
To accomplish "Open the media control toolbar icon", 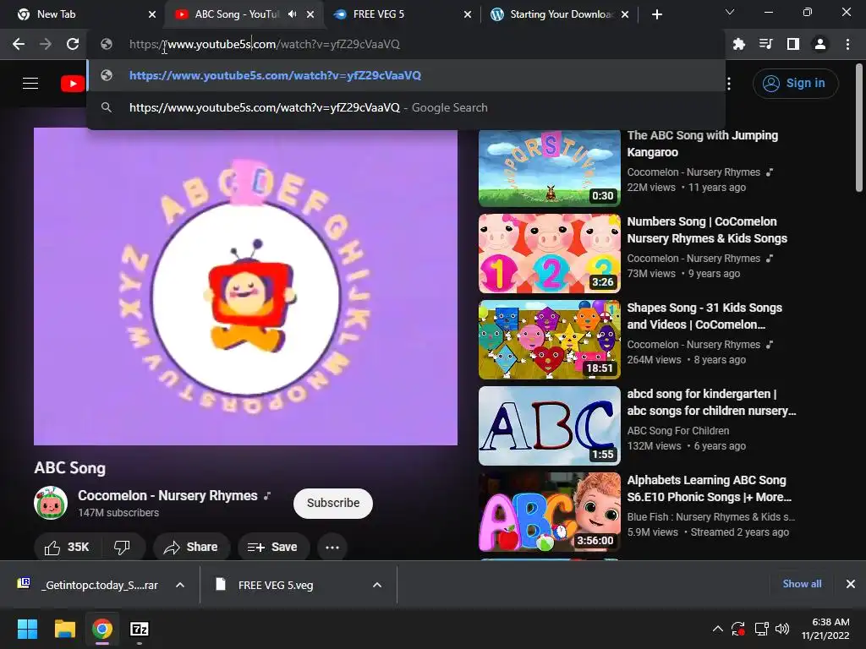I will (x=765, y=44).
